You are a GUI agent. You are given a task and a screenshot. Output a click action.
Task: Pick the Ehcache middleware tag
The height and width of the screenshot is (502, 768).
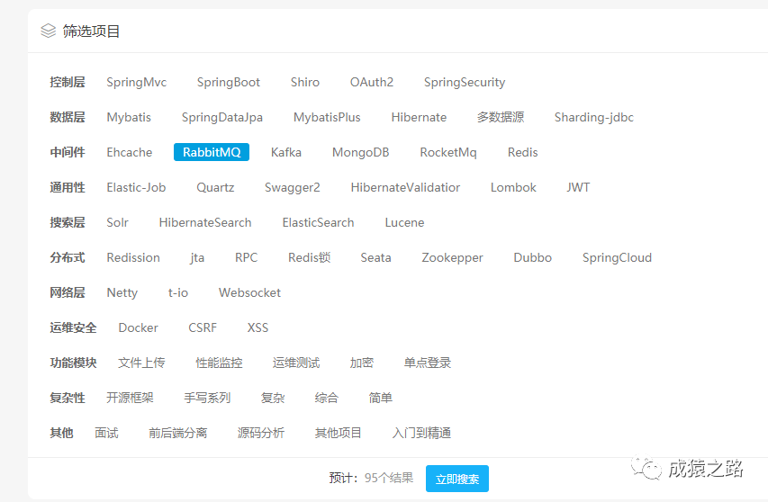click(x=130, y=153)
